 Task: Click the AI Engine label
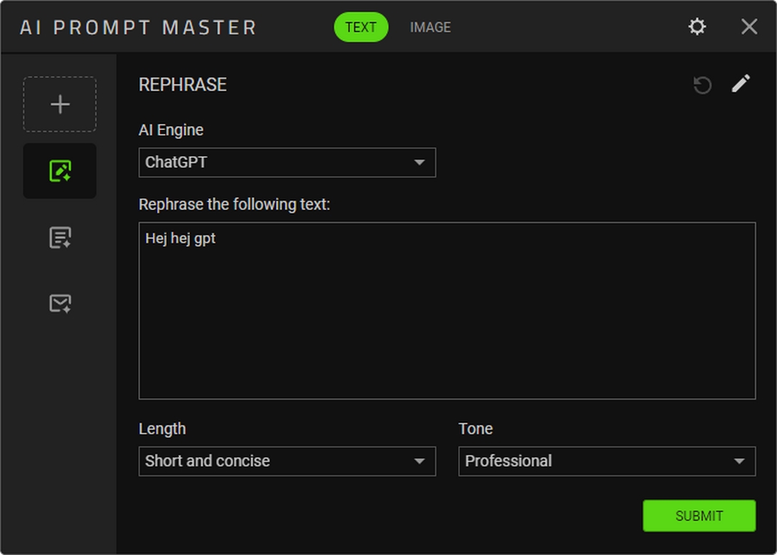(171, 130)
